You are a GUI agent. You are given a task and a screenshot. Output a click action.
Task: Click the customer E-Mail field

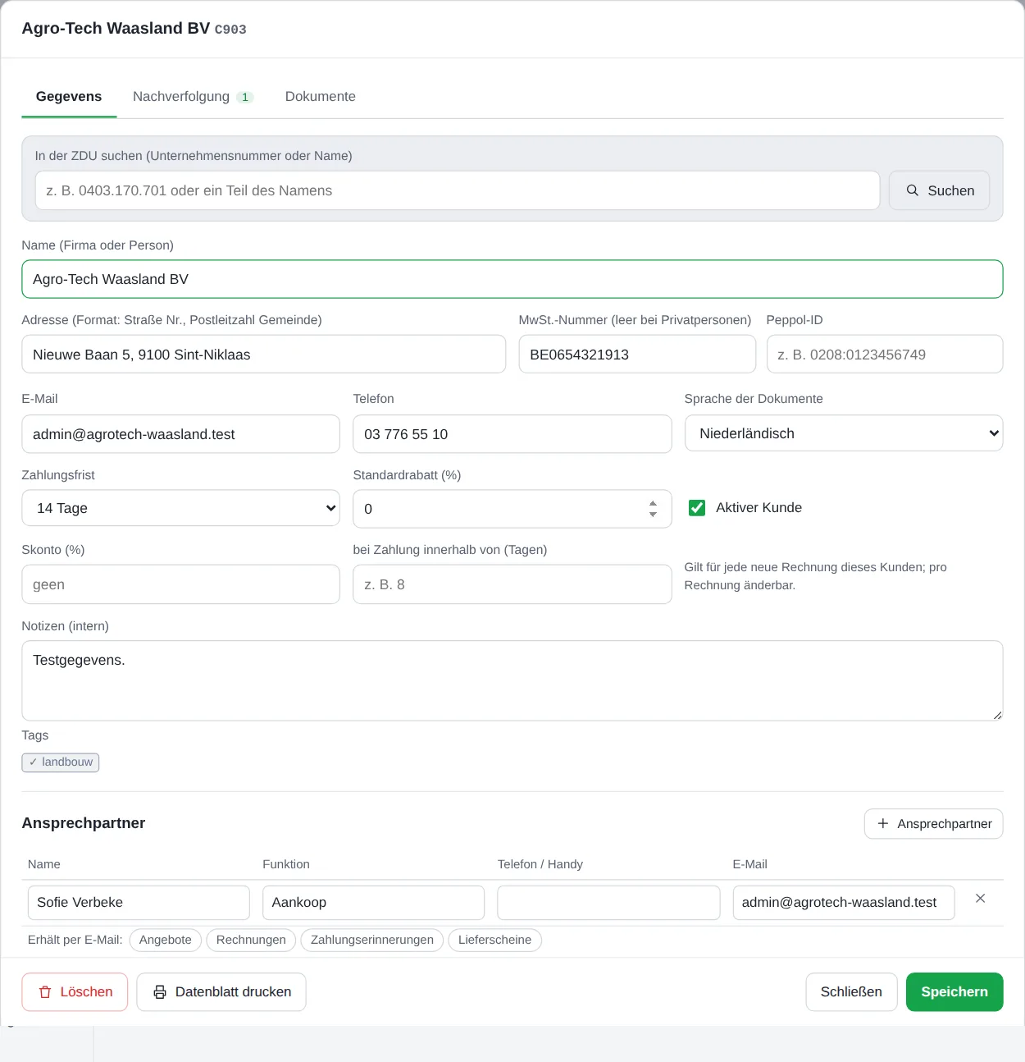click(180, 434)
